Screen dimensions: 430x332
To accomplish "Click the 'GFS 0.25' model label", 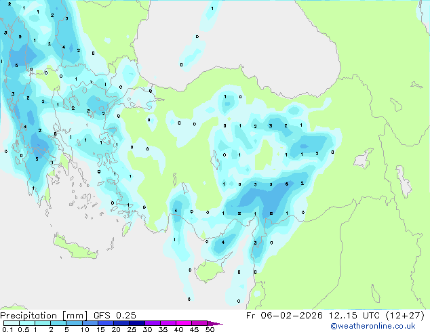I will (115, 316).
